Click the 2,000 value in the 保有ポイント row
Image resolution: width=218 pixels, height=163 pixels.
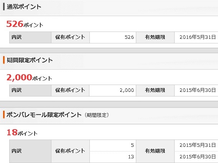point(127,90)
